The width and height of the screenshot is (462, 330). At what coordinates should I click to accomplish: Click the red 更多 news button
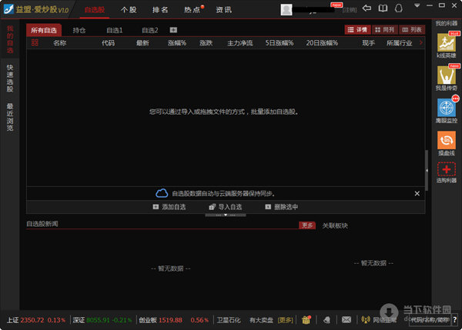click(x=307, y=225)
